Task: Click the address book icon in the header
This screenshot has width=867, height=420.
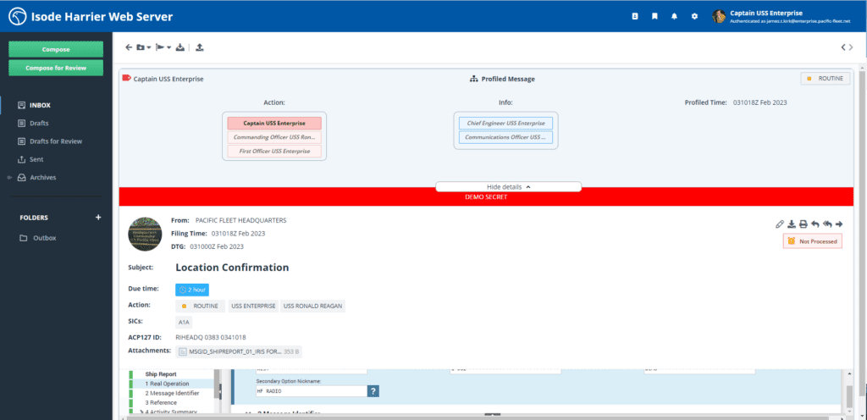Action: tap(636, 16)
